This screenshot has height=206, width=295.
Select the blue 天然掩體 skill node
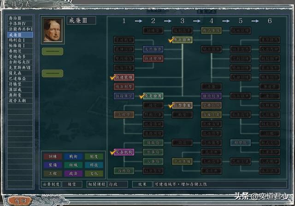(153, 49)
